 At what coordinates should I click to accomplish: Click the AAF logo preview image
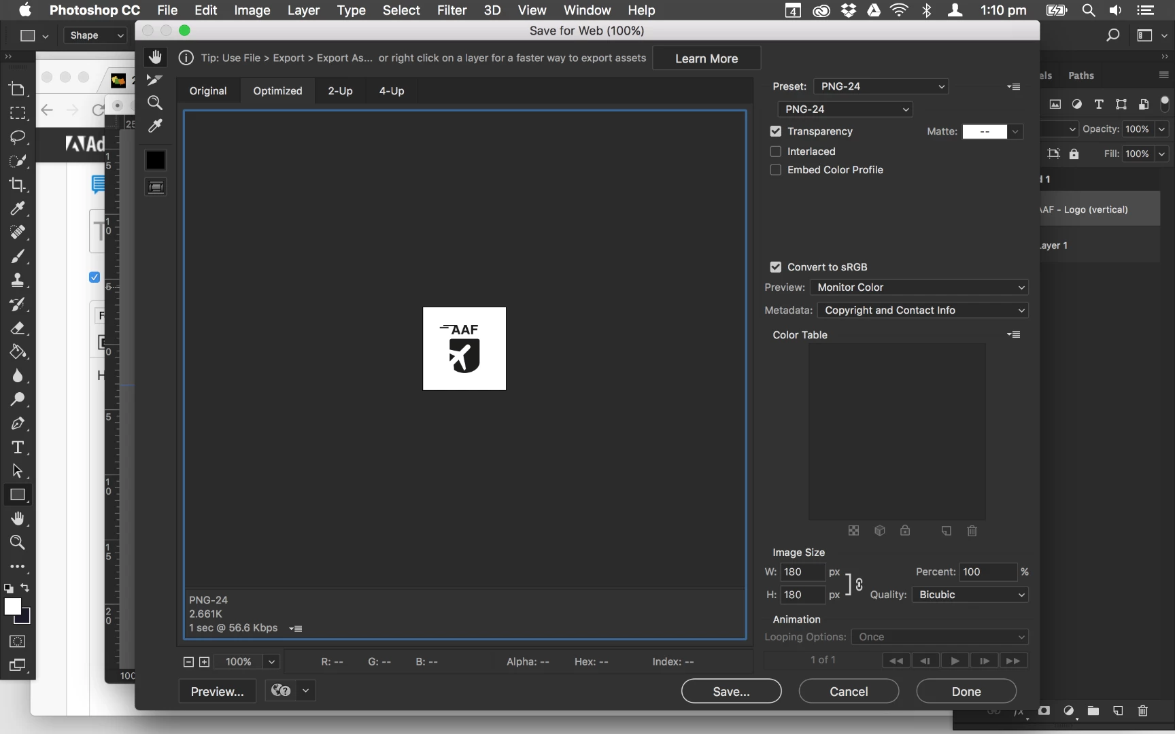coord(464,349)
